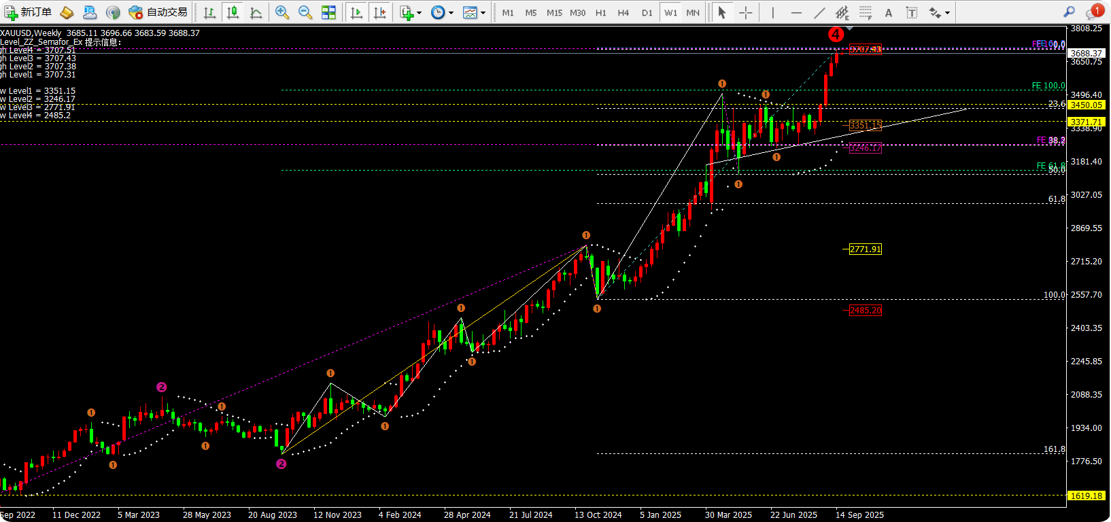Open the search magnifier in the toolbar
Viewport: 1111px width, 522px height.
pyautogui.click(x=1069, y=12)
